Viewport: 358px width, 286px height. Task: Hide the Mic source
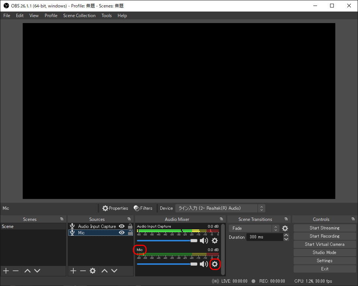[122, 232]
